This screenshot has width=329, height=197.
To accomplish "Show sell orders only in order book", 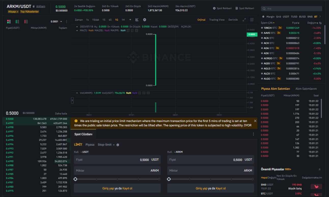I will pos(26,22).
